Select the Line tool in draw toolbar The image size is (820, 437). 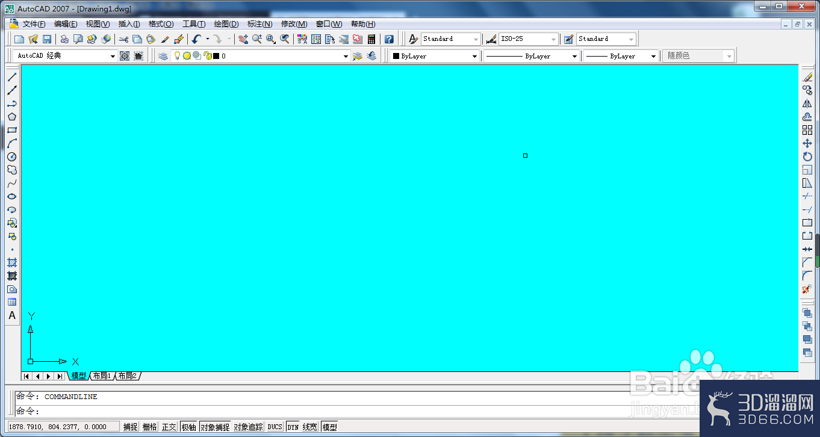(12, 77)
